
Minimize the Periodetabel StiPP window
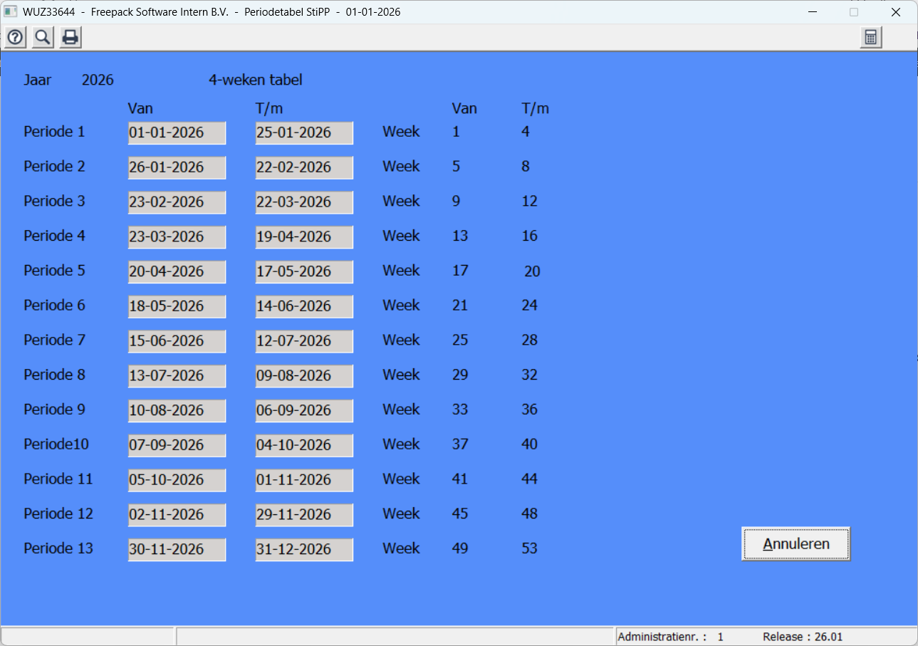pyautogui.click(x=812, y=12)
